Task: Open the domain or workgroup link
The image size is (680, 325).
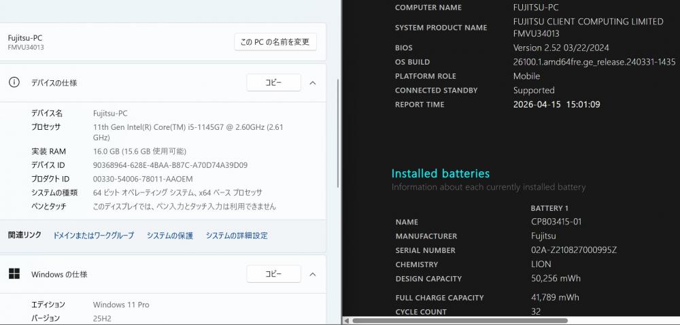Action: tap(93, 235)
